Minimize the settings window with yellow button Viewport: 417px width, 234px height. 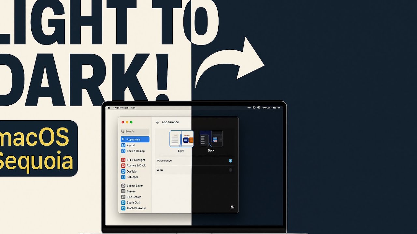pyautogui.click(x=127, y=122)
